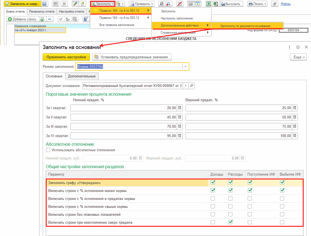This screenshot has width=311, height=236.
Task: Click the save diskette icon
Action: [x=44, y=4]
